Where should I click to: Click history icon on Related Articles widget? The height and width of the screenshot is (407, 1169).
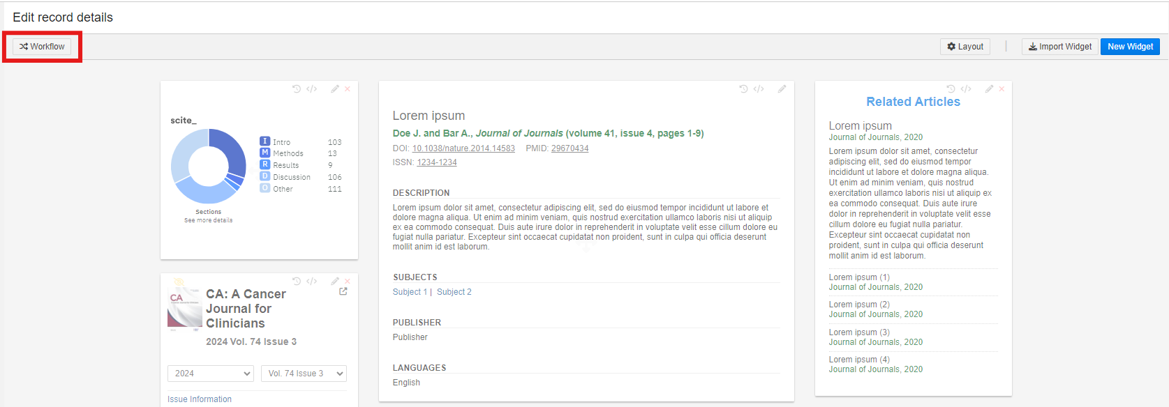click(x=951, y=89)
